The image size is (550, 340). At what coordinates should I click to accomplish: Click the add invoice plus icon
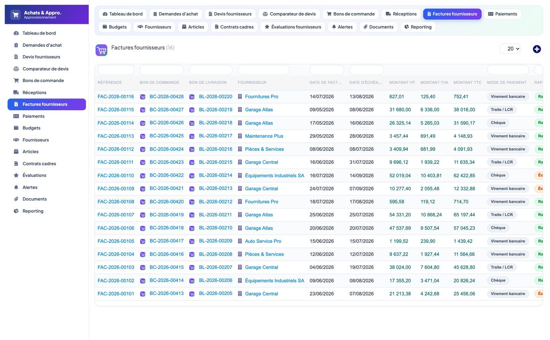point(537,49)
